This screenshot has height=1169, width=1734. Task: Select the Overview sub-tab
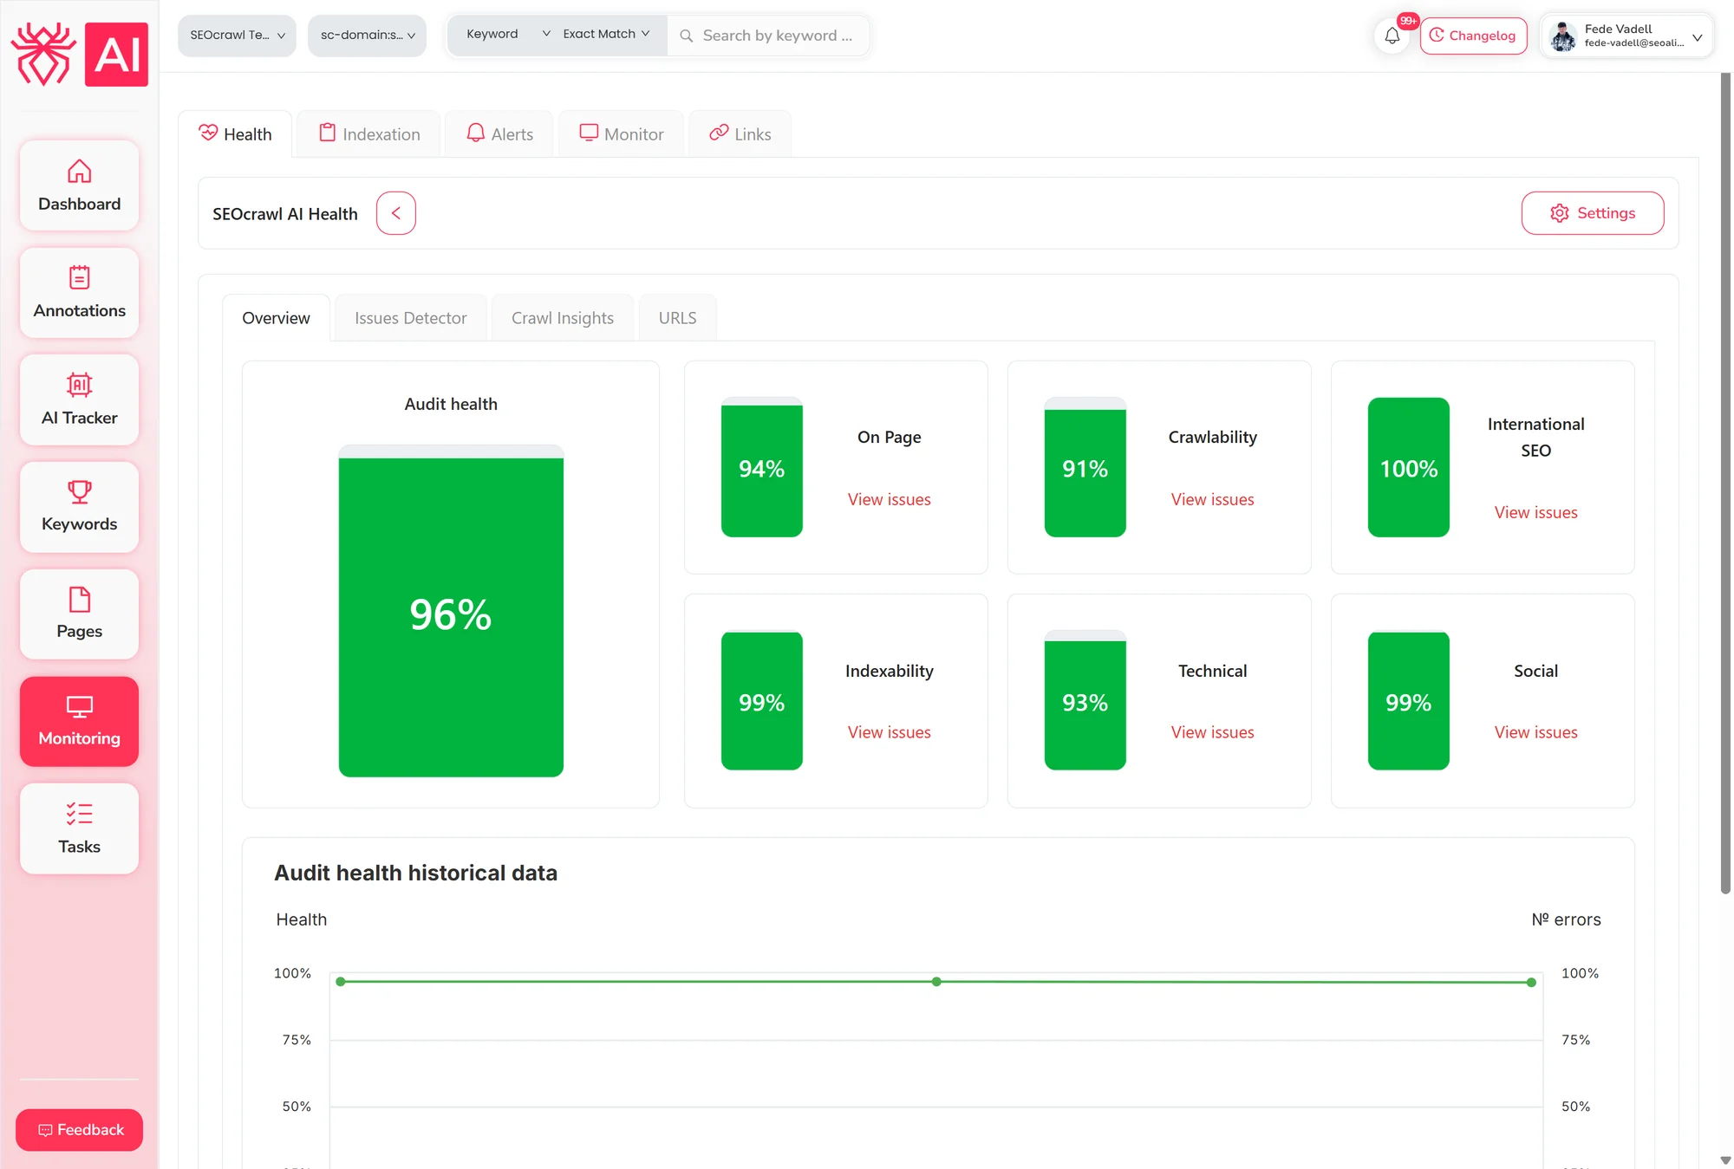276,318
